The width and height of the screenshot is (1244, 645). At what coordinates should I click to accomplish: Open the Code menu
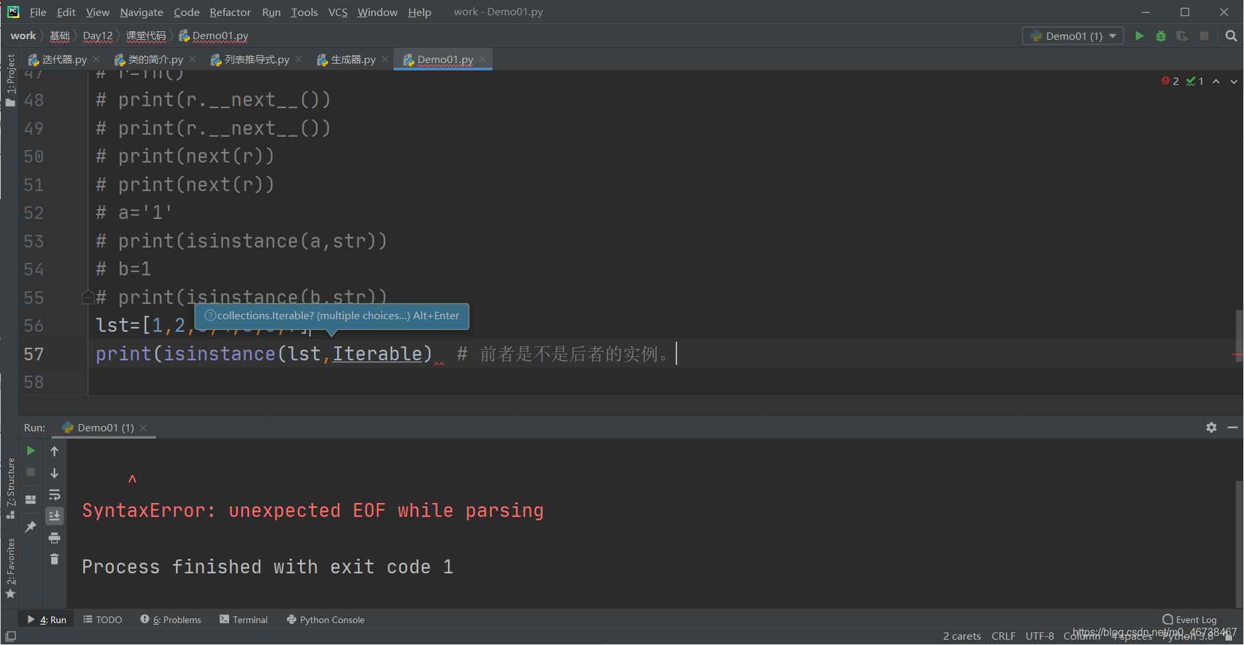[187, 12]
